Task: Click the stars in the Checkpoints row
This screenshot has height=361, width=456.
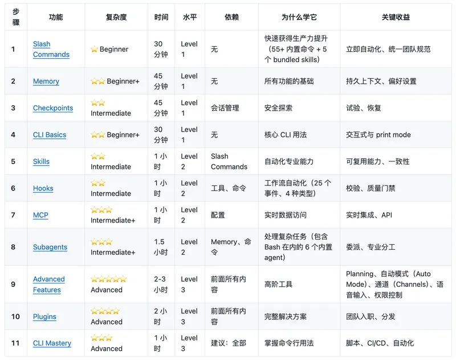Action: (97, 103)
